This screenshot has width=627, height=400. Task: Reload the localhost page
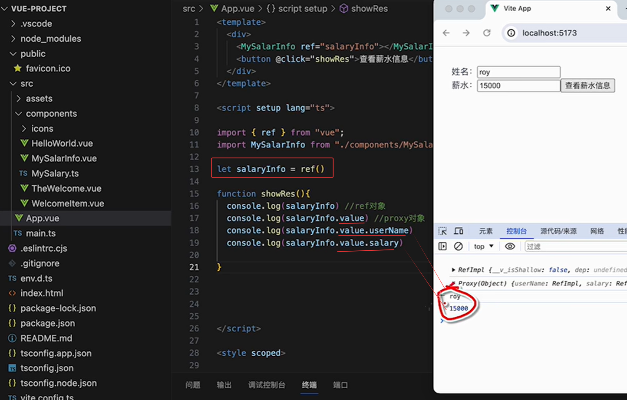(487, 33)
